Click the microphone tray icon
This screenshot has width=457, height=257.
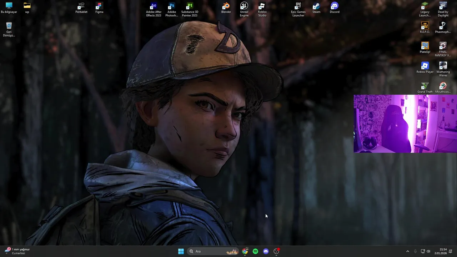click(x=415, y=251)
